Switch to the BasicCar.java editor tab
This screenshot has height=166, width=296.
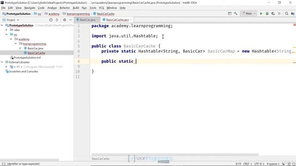[x=87, y=20]
